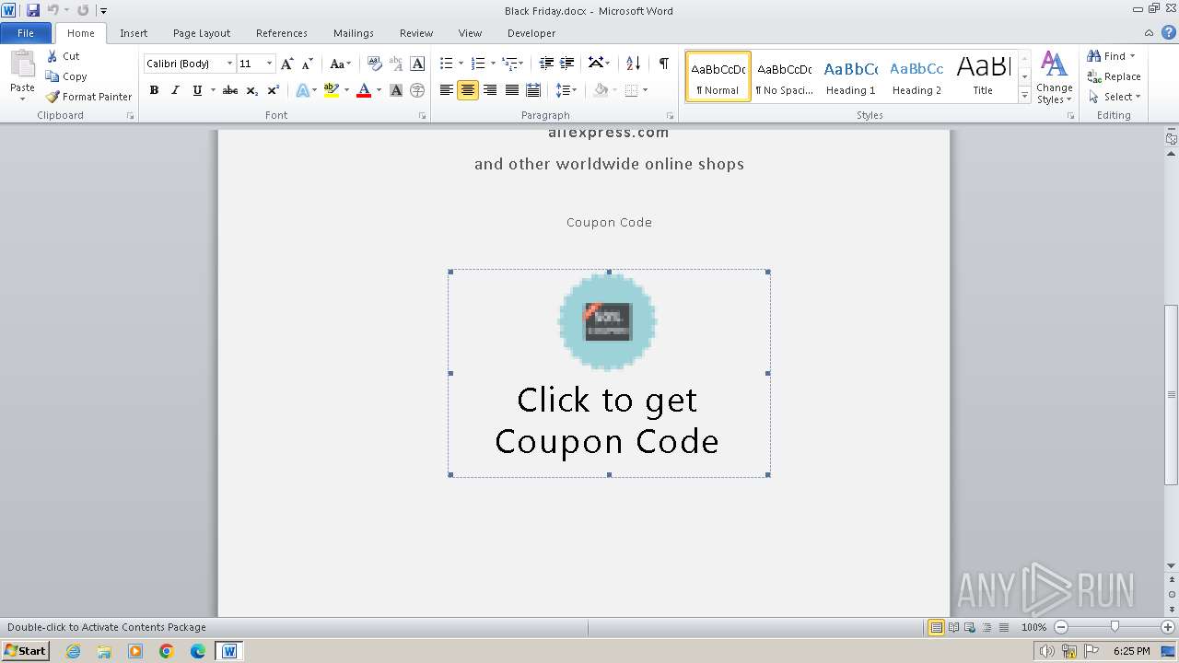Switch to the Mailings tab
The image size is (1179, 663).
354,33
